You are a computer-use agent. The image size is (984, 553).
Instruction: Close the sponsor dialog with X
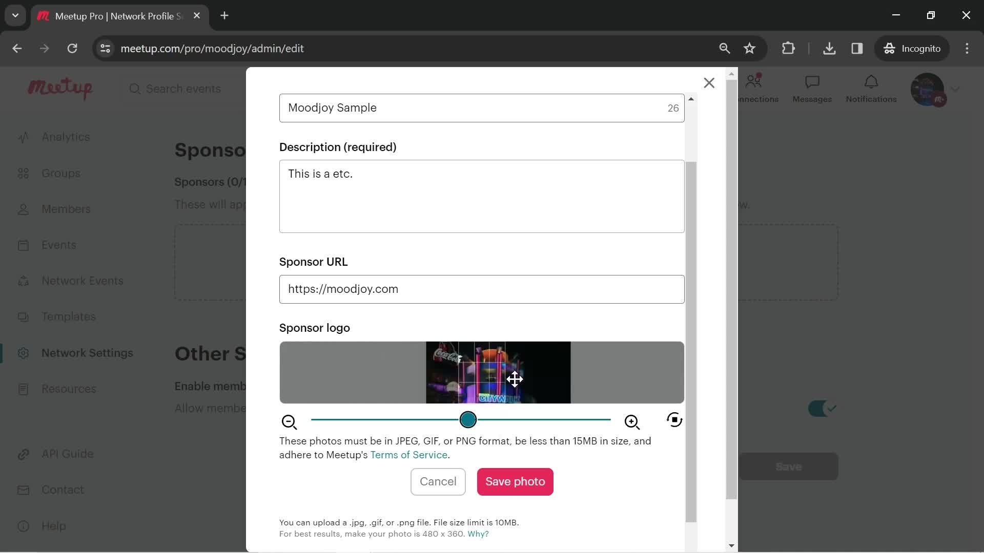pyautogui.click(x=709, y=83)
